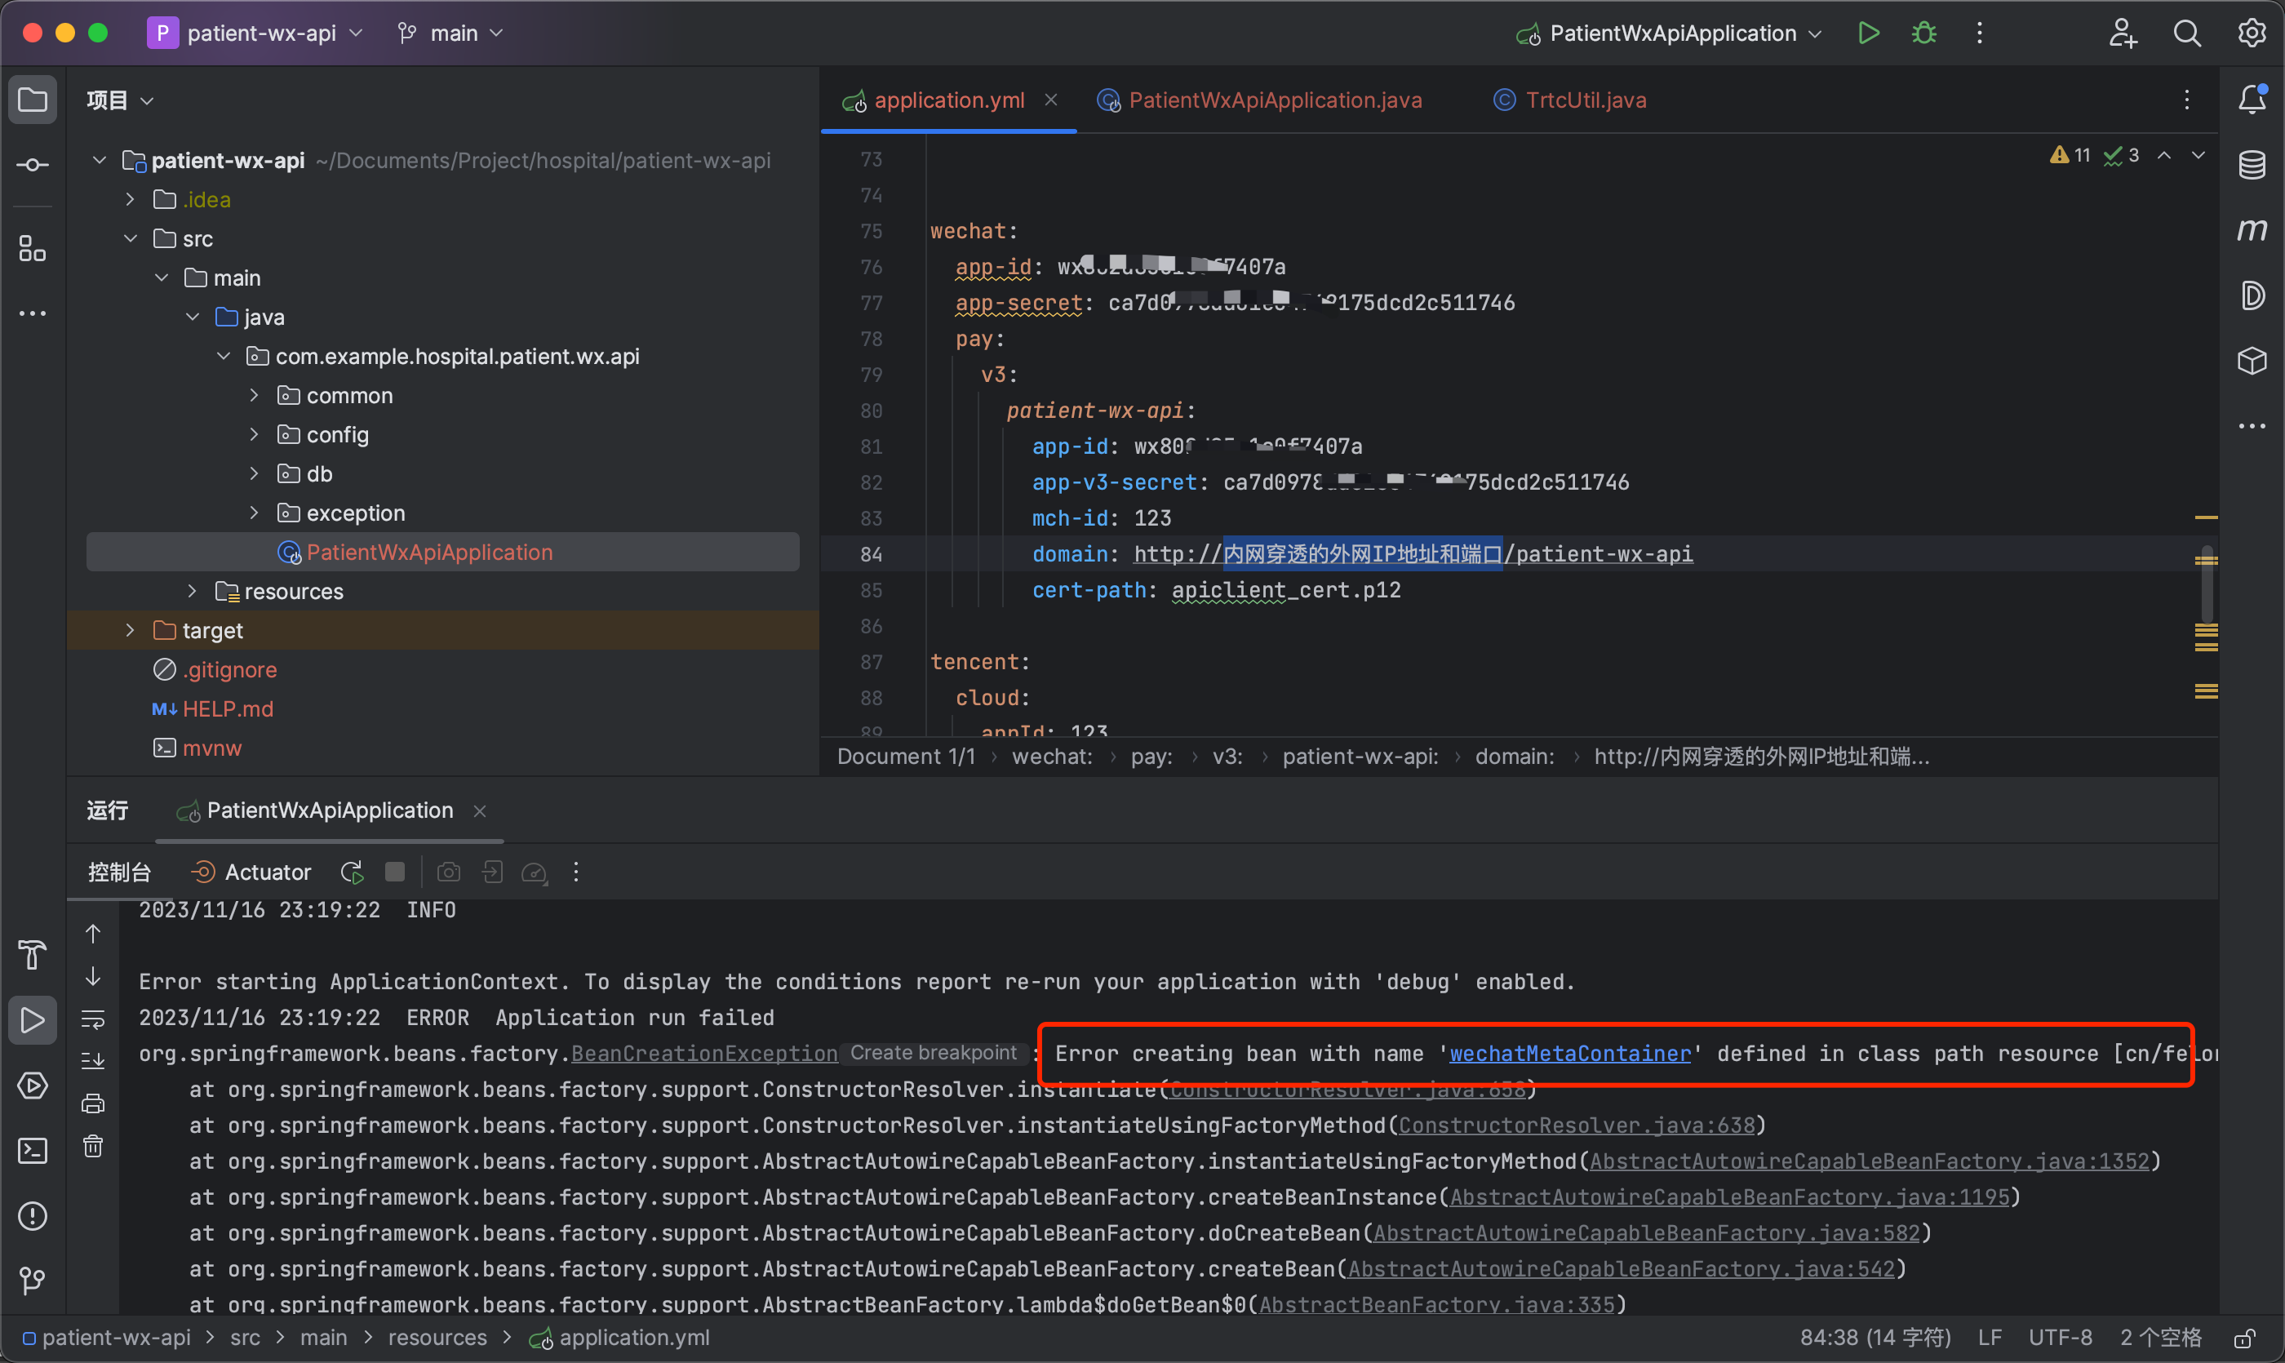The width and height of the screenshot is (2285, 1363).
Task: Click the 11 warnings indicator
Action: pyautogui.click(x=2070, y=155)
